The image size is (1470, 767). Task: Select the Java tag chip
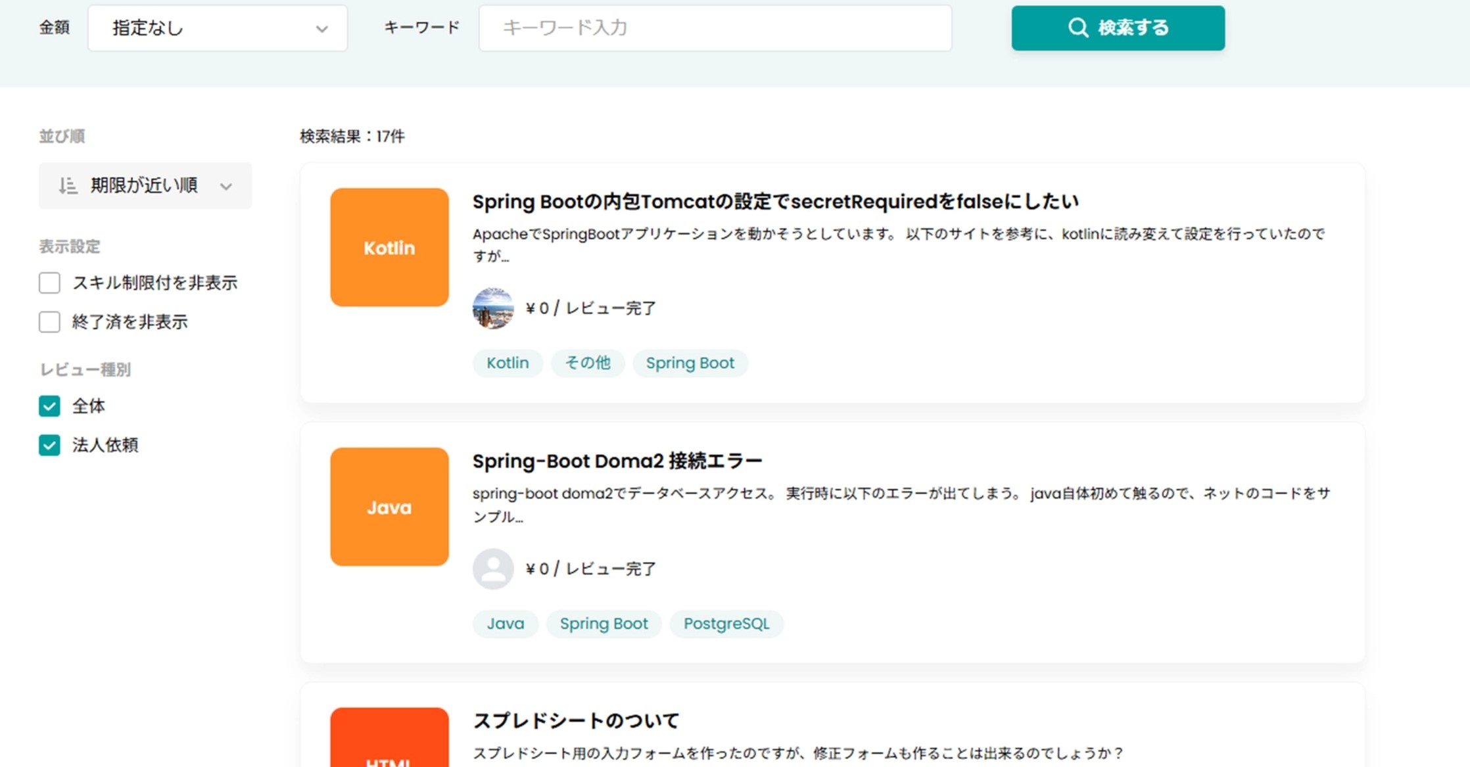pos(506,624)
